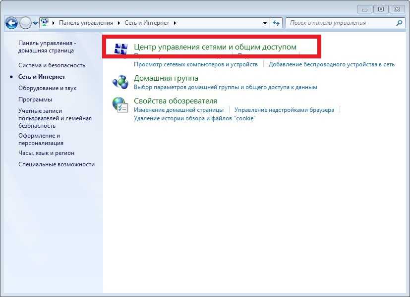410x297 pixels.
Task: Expand the Сеть и Интернет breadcrumb arrow
Action: tap(175, 23)
